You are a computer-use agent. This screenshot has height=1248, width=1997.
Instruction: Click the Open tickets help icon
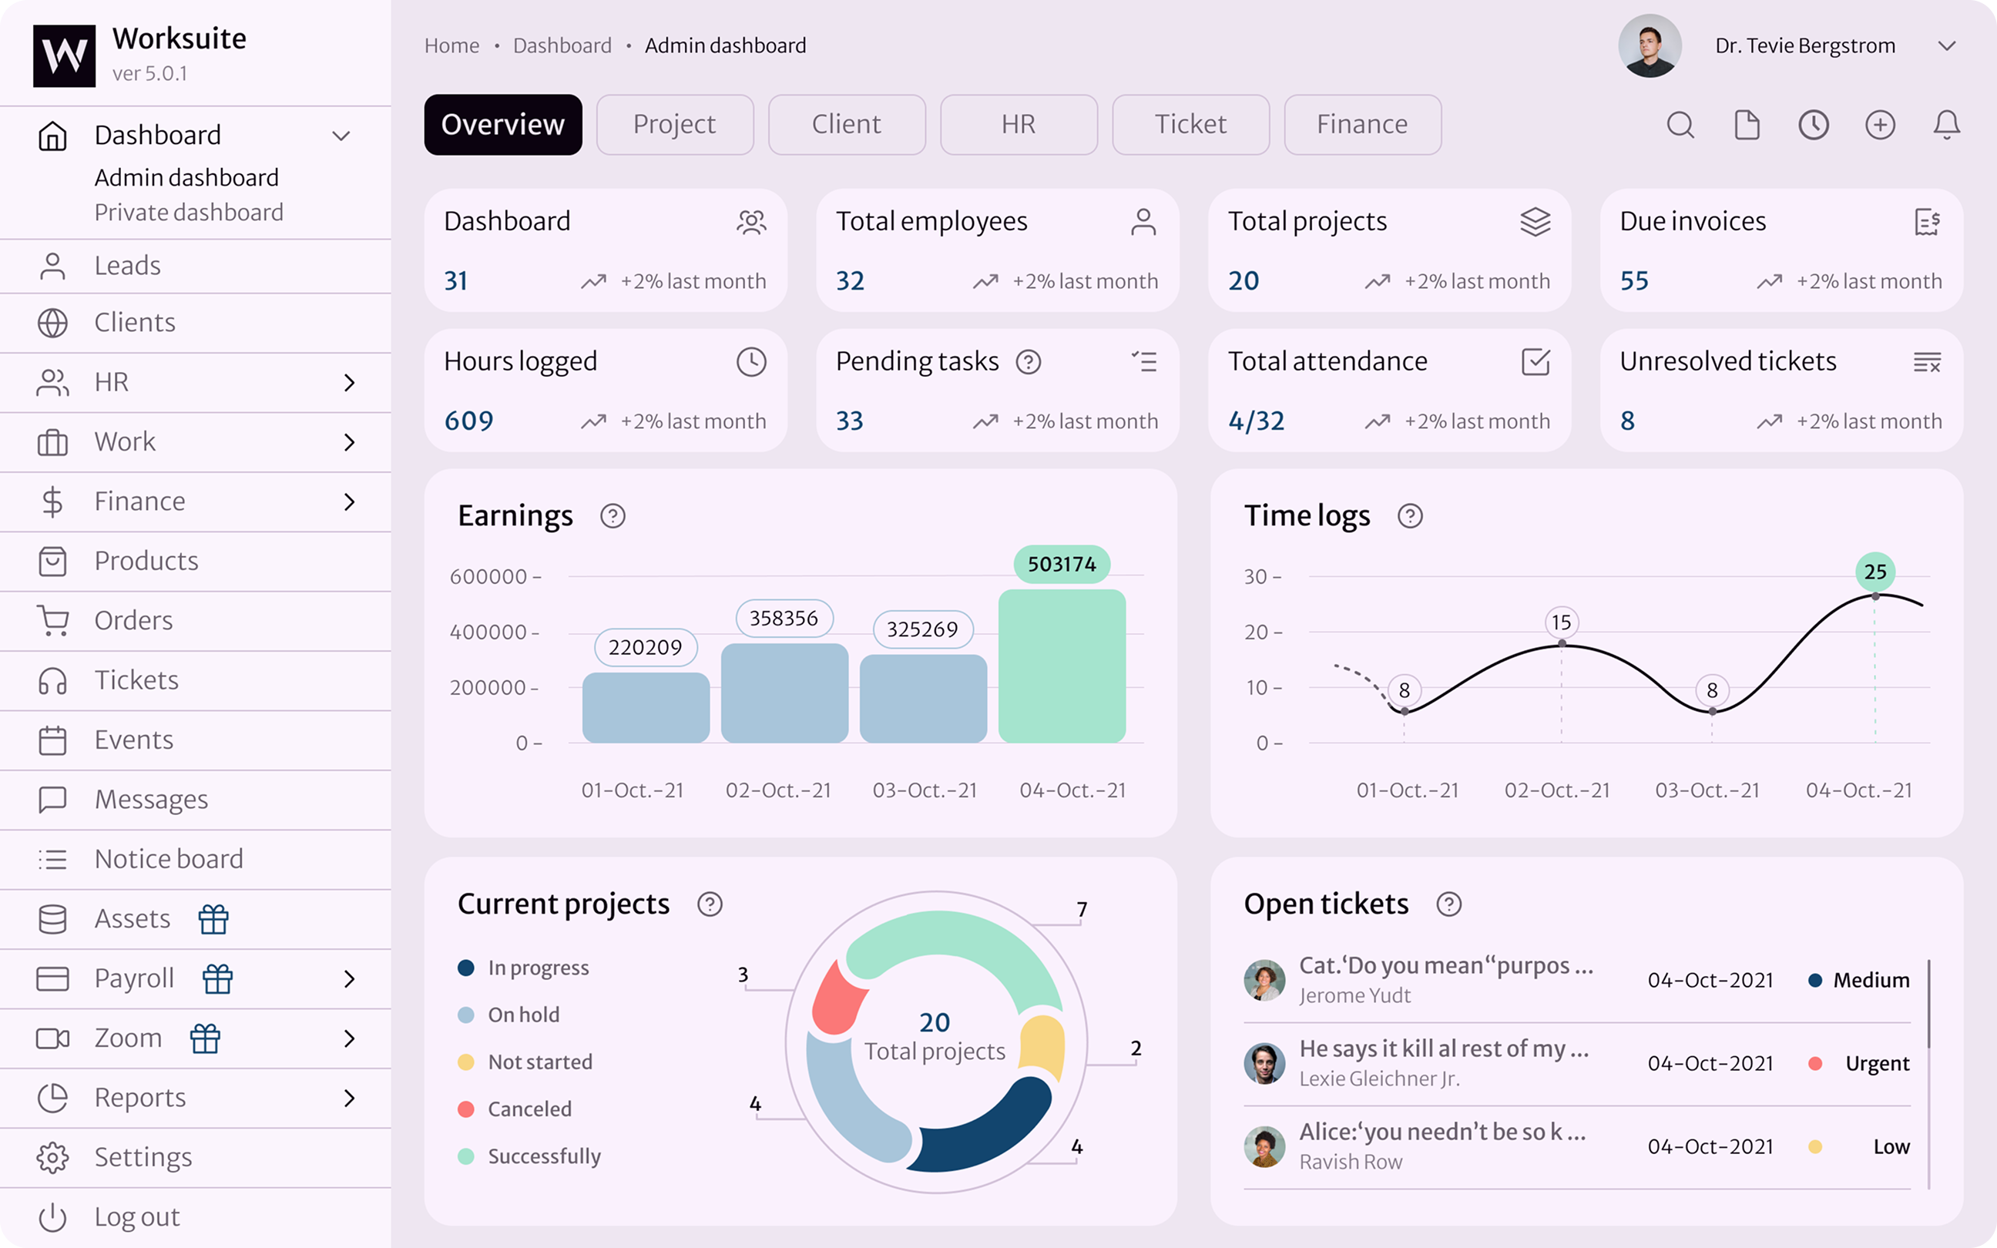1448,904
